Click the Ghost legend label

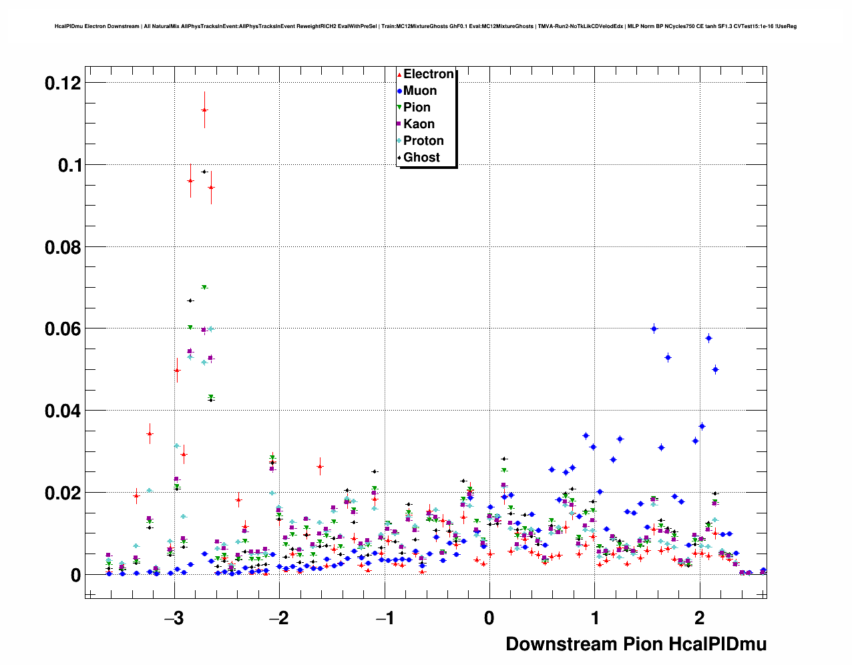coord(421,158)
